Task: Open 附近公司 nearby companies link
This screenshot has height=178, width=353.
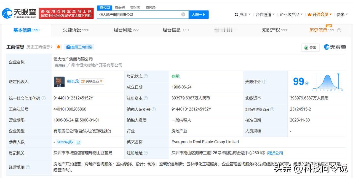Action: point(275,153)
